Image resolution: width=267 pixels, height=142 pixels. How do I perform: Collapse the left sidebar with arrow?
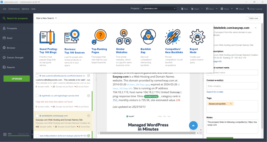[32, 134]
